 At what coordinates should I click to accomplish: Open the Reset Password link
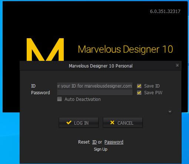click(114, 142)
